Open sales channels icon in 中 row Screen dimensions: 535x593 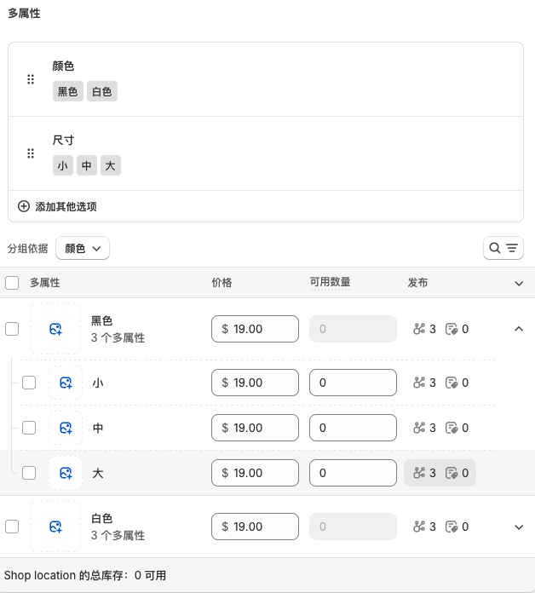[x=419, y=428]
